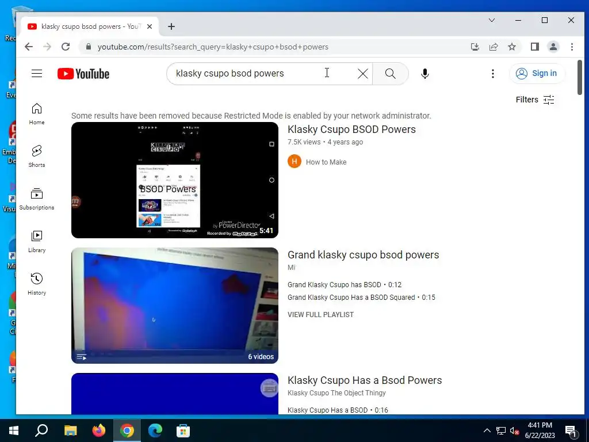Play Grand Klasky Csupo Has a BSOD Squared
Viewport: 589px width, 442px height.
[361, 298]
